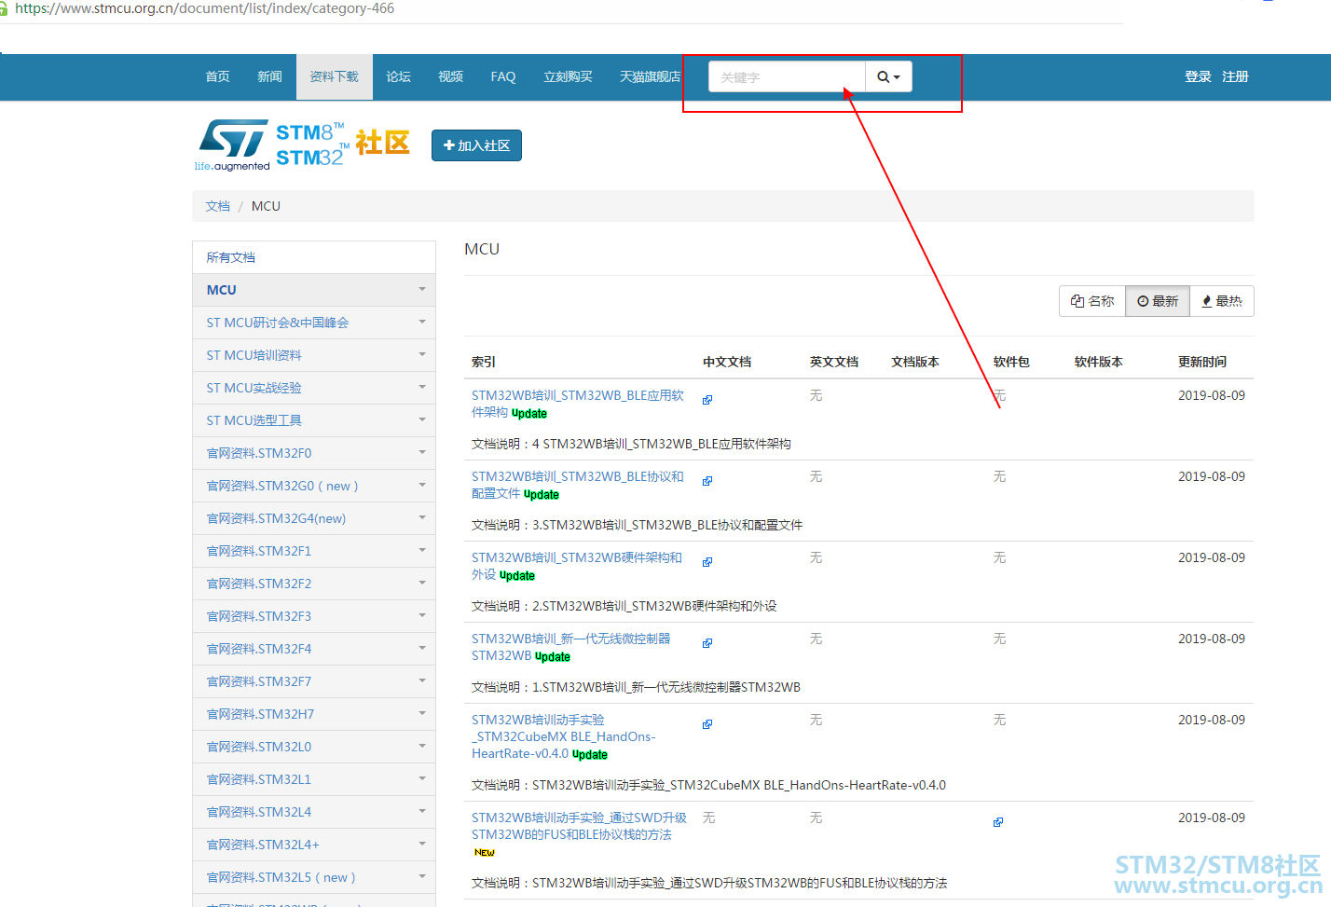Viewport: 1331px width, 907px height.
Task: Click the 软件包 column header
Action: pyautogui.click(x=1011, y=362)
